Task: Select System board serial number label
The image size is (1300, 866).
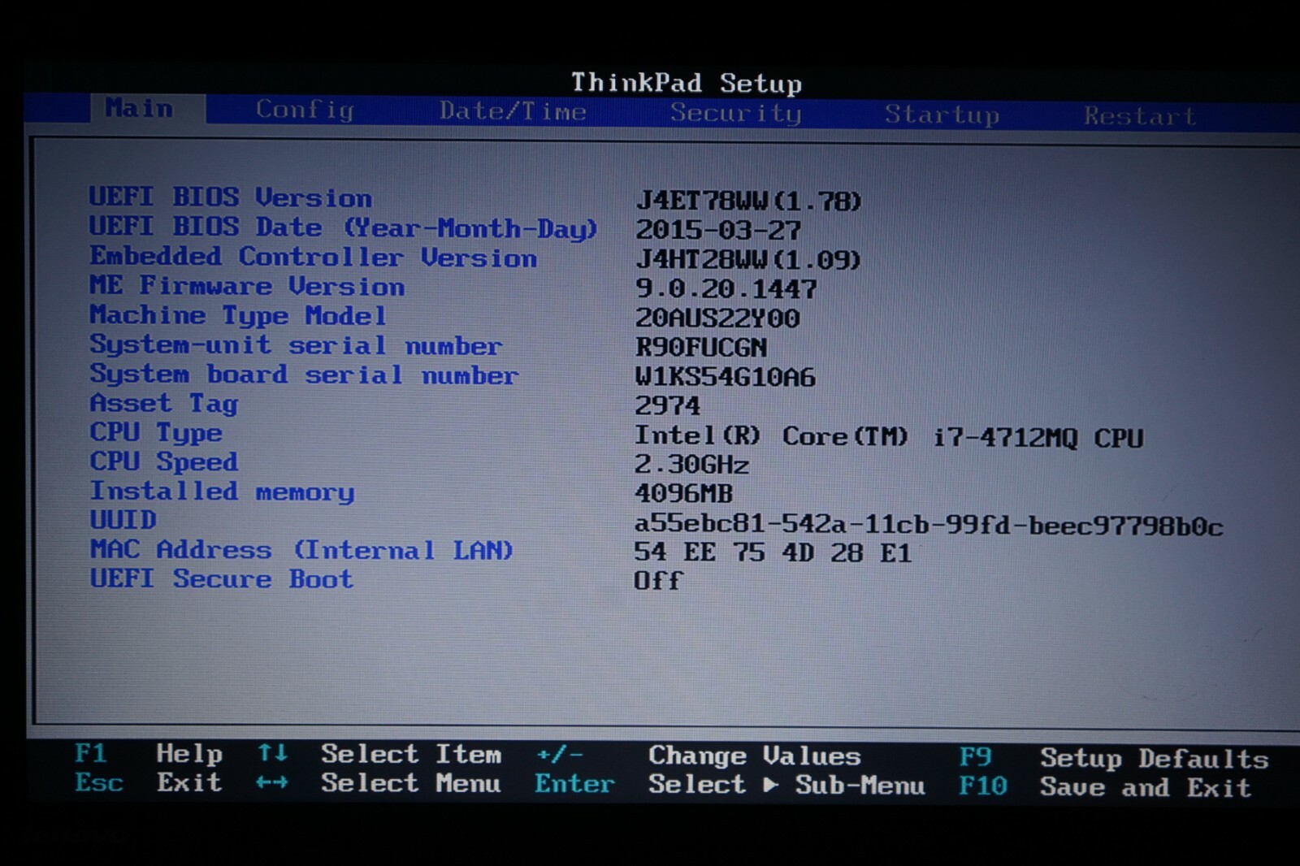Action: (304, 374)
